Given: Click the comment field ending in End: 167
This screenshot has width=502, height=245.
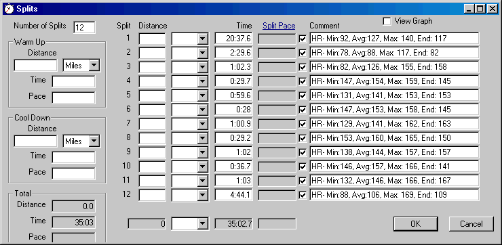Looking at the screenshot, I should [394, 181].
